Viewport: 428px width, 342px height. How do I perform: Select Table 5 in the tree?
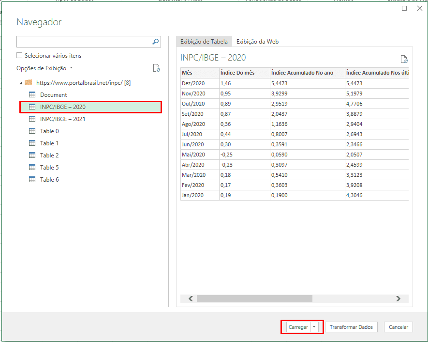tap(49, 167)
